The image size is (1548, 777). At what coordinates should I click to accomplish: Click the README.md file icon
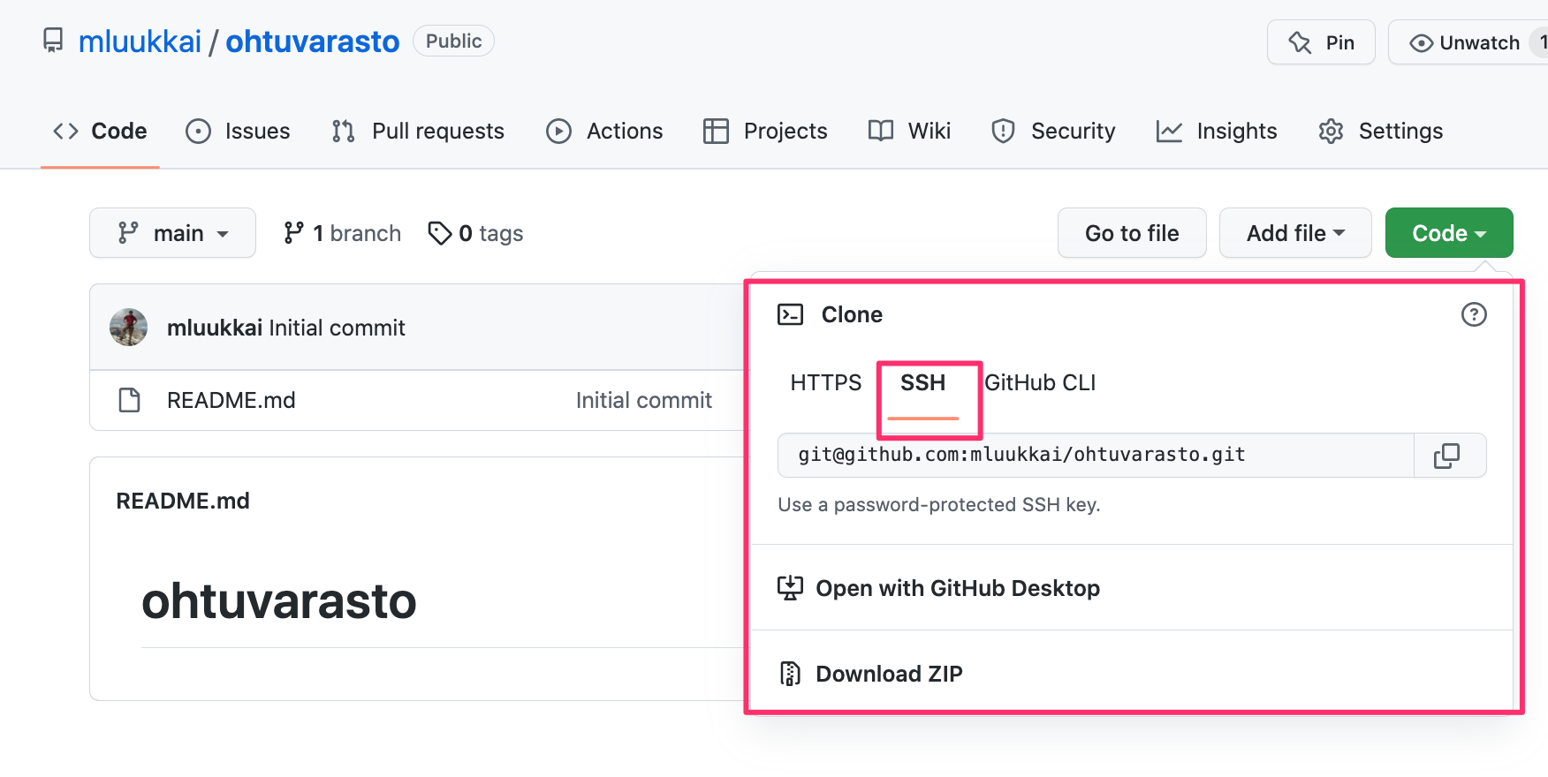coord(130,400)
